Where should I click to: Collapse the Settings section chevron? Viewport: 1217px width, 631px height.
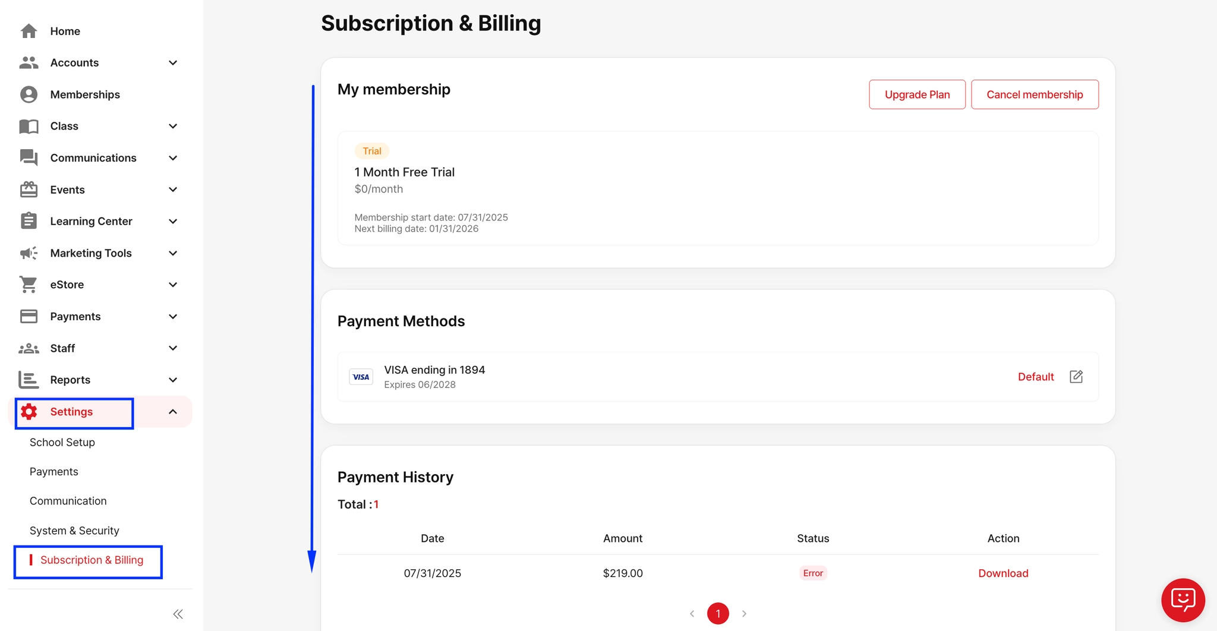click(x=172, y=411)
